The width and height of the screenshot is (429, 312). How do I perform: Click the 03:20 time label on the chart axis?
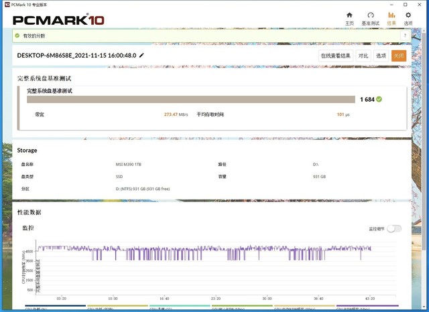61,299
